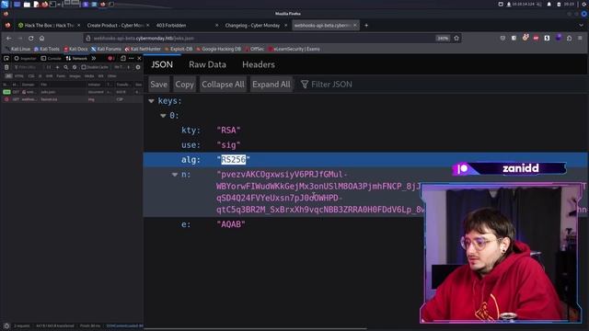Select the favicon.ico network request row
Viewport: 589px width, 331px height.
click(72, 99)
